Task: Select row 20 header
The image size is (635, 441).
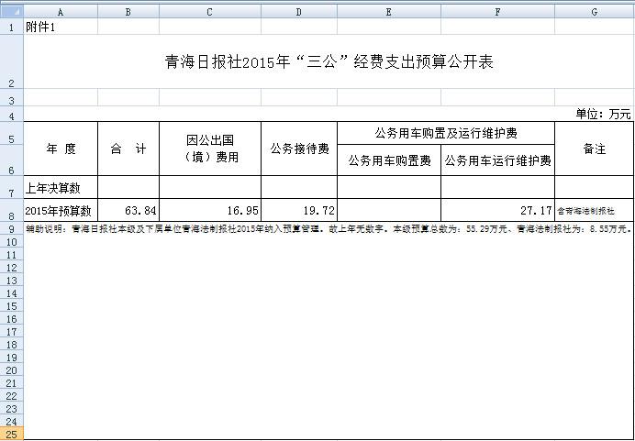Action: pyautogui.click(x=12, y=370)
